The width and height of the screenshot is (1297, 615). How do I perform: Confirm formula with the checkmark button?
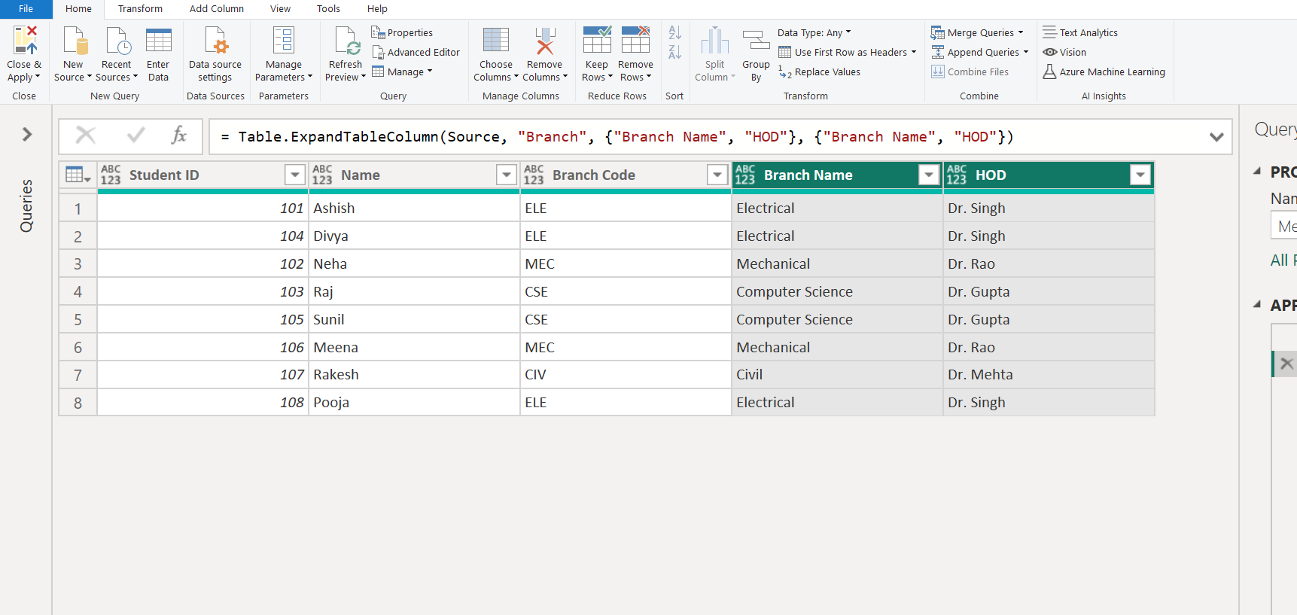(x=136, y=136)
